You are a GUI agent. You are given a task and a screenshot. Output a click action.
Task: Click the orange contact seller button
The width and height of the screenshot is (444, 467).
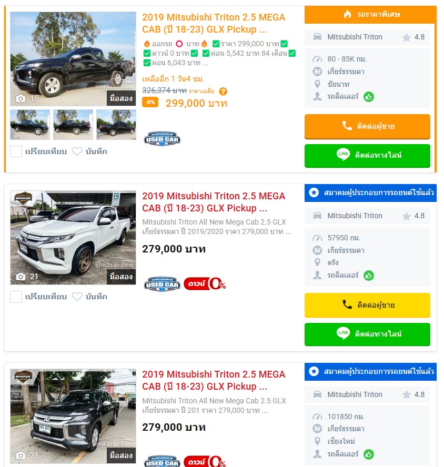click(367, 126)
